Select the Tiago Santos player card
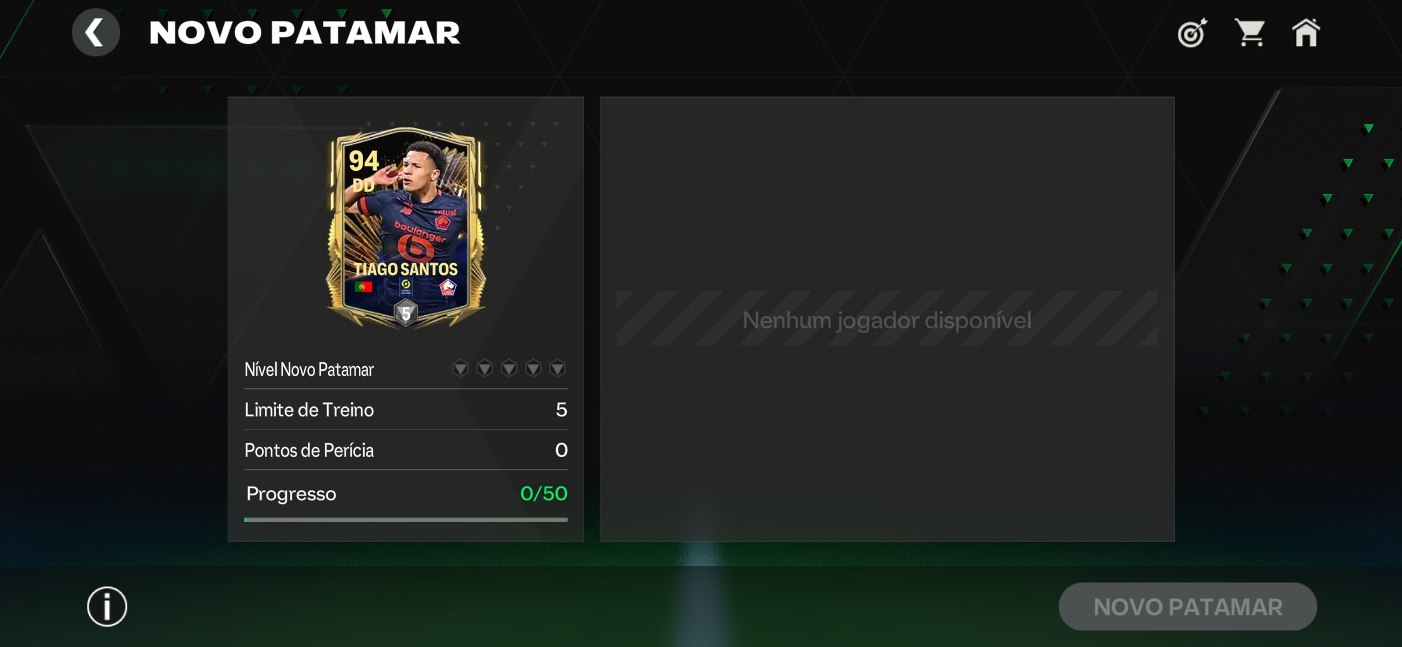Viewport: 1402px width, 647px height. (406, 228)
